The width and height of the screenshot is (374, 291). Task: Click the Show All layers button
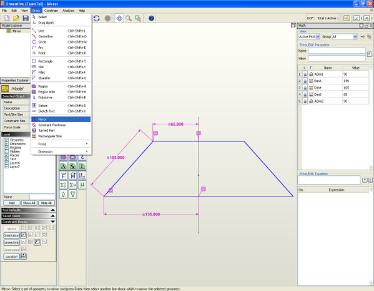[29, 203]
